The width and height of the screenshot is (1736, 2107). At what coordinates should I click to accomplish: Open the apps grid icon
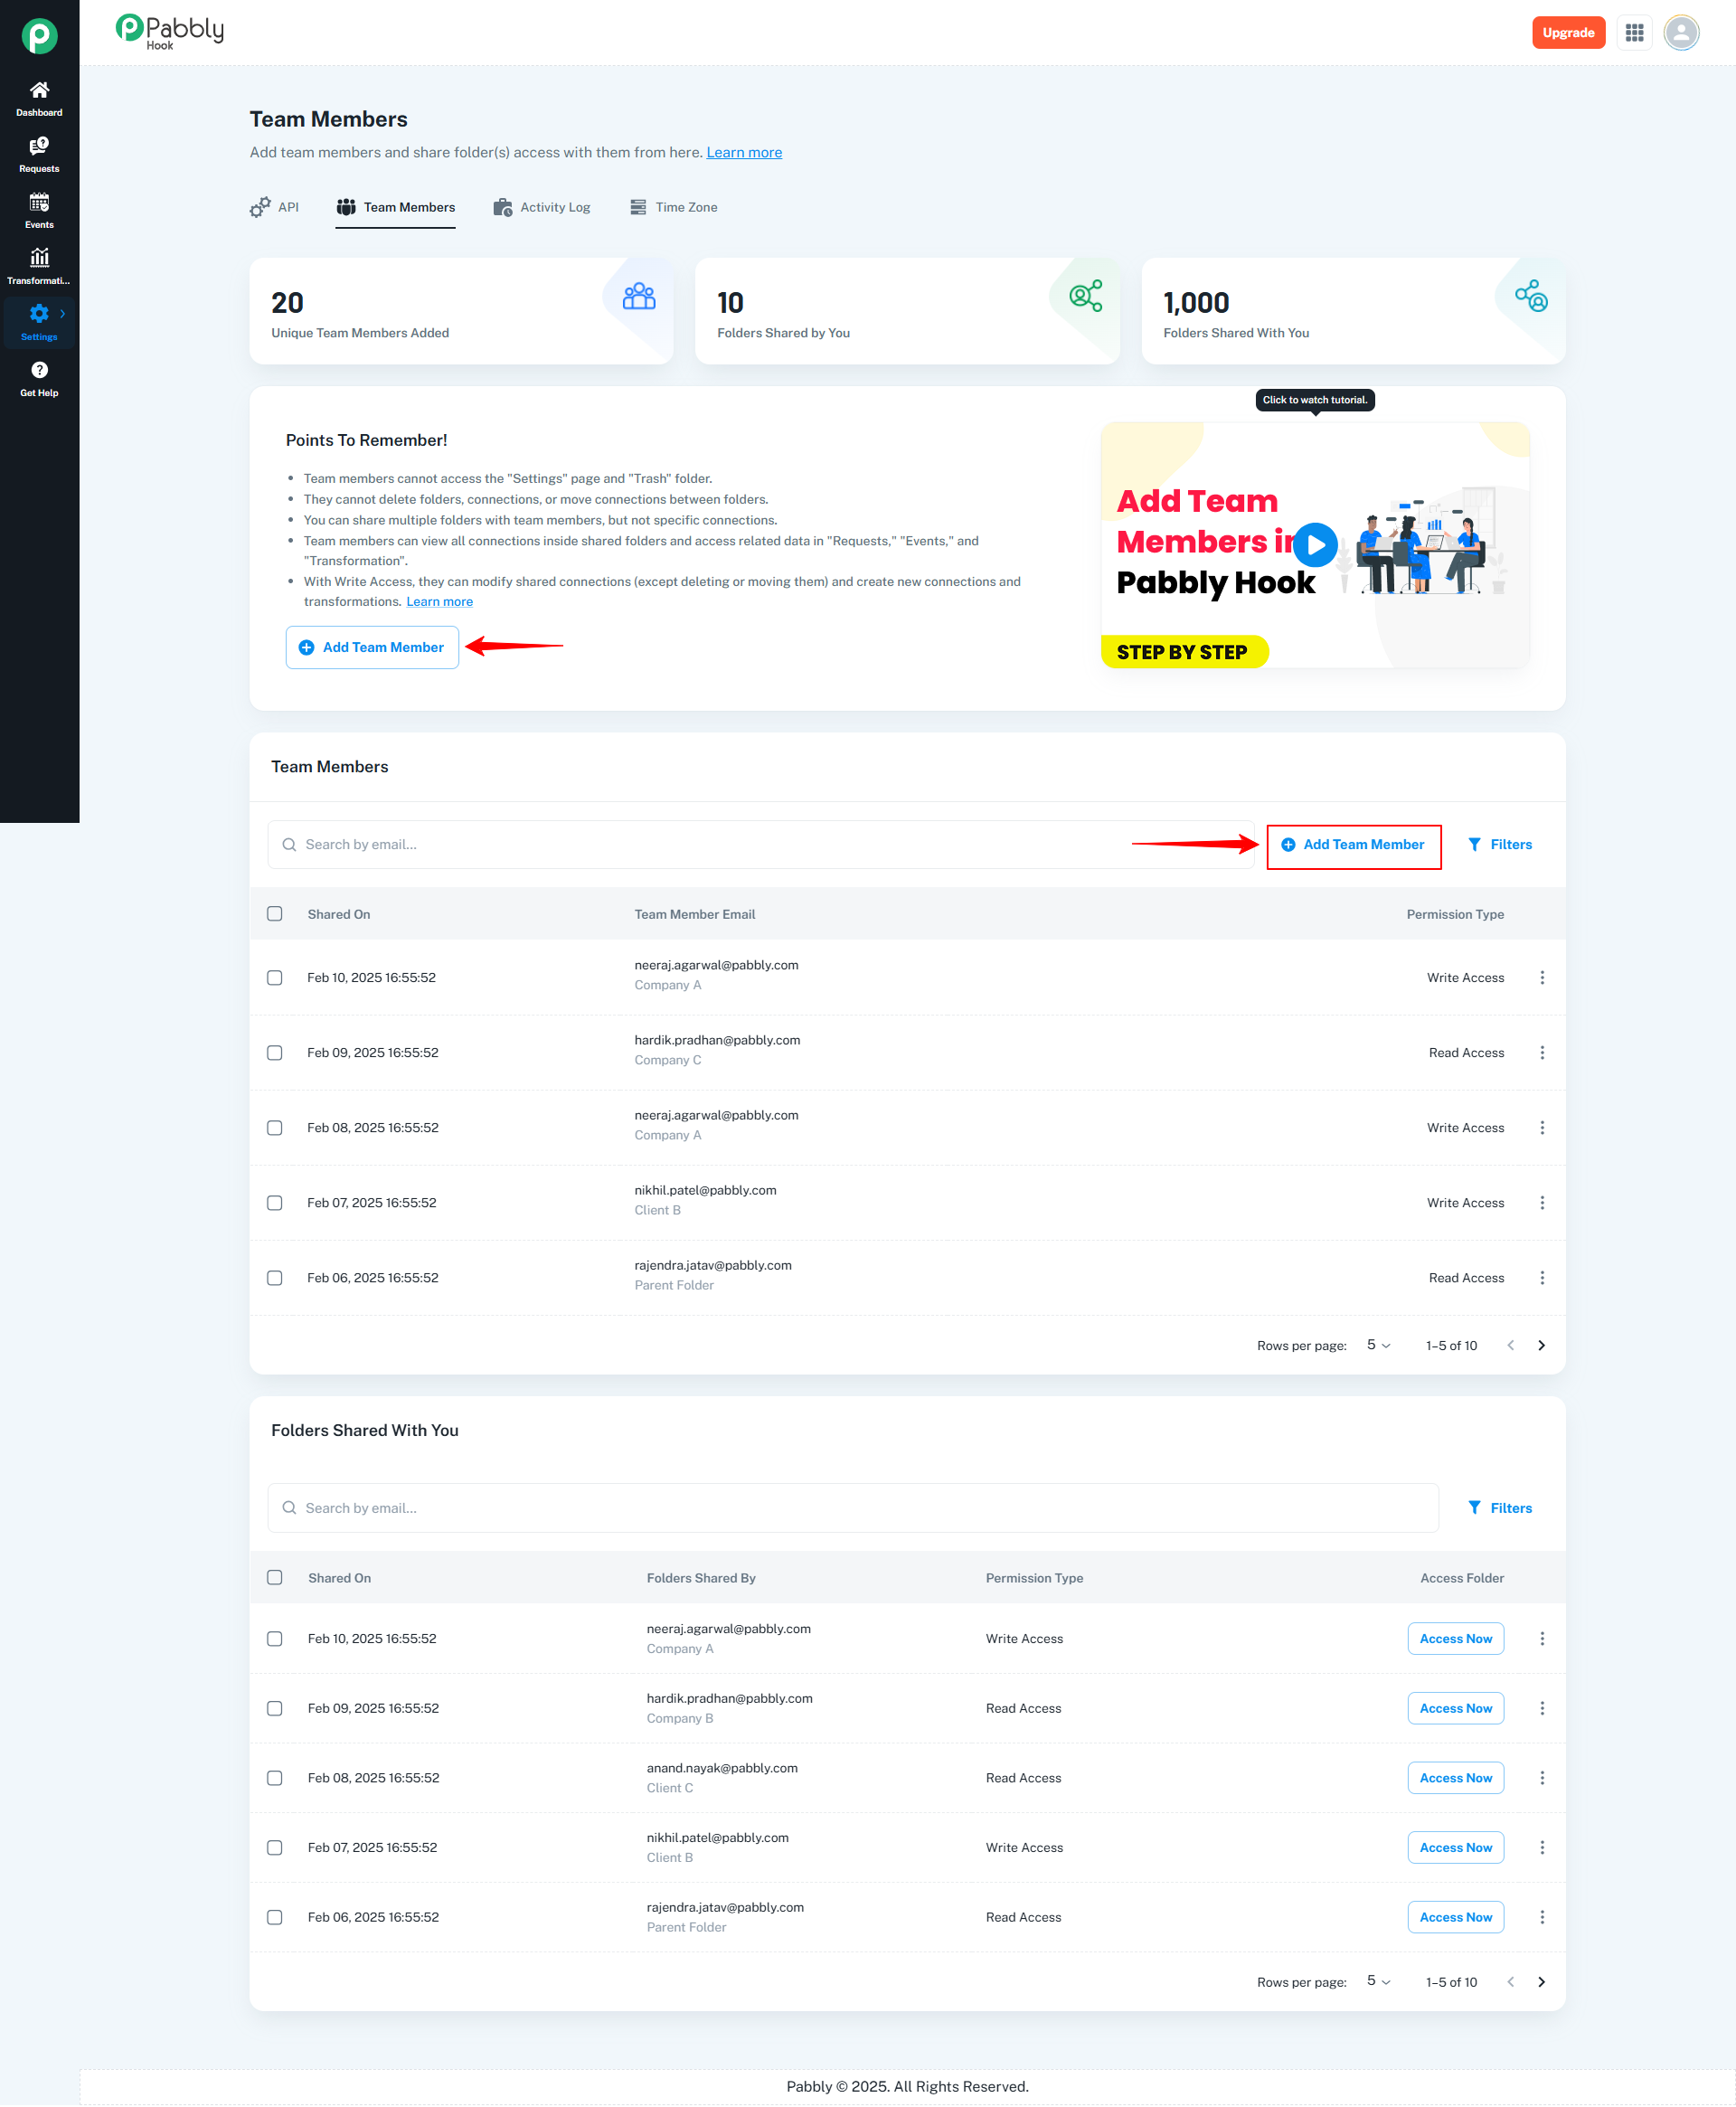1634,33
